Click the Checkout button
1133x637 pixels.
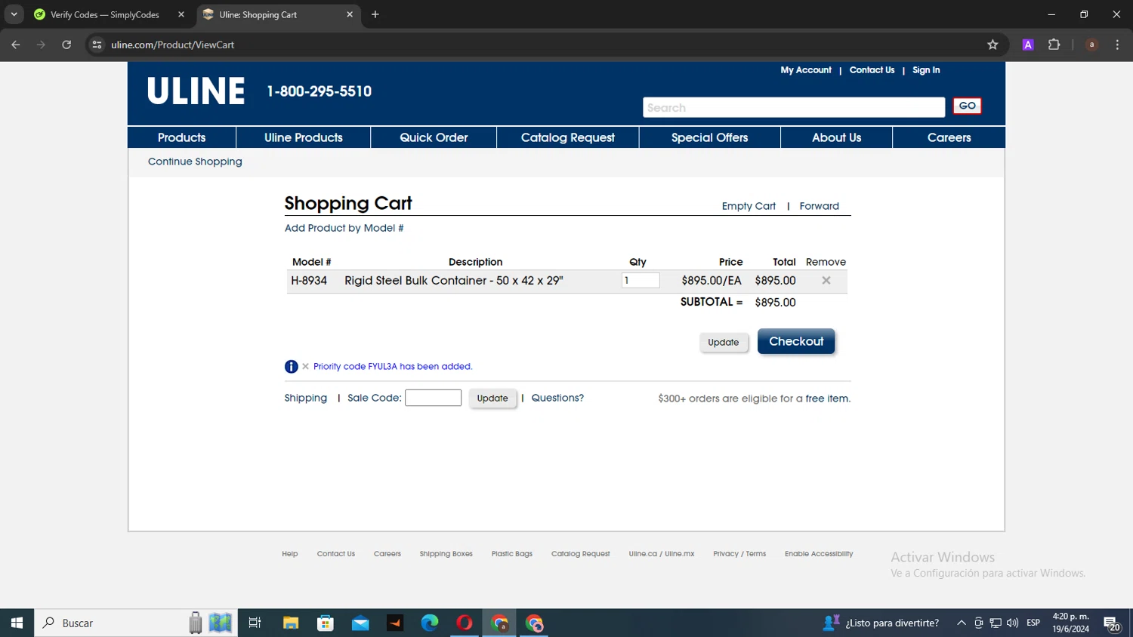pos(796,341)
